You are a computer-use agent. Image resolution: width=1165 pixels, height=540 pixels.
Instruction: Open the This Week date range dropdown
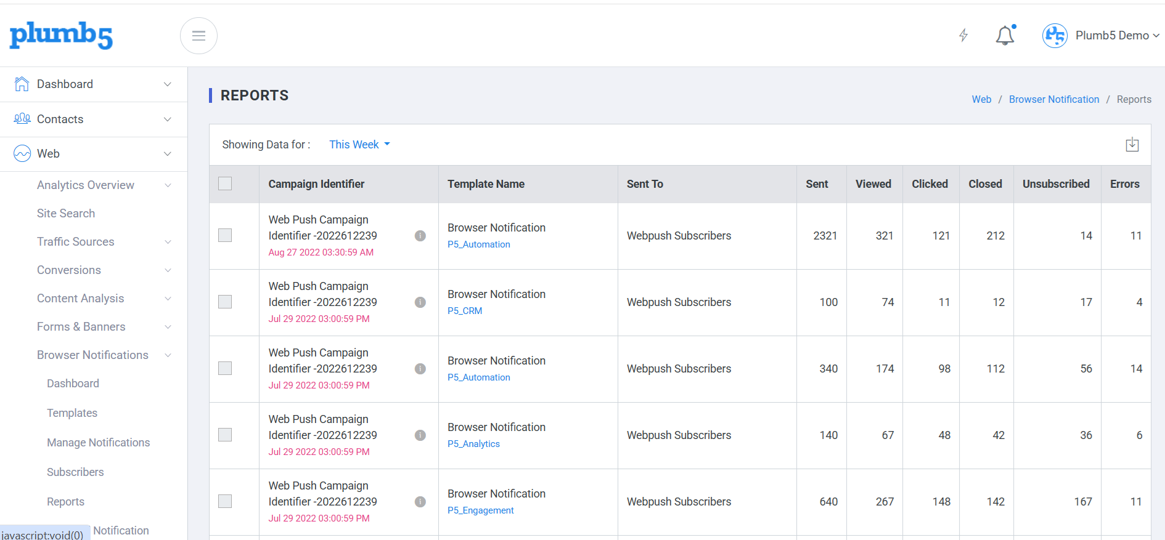[x=359, y=145]
